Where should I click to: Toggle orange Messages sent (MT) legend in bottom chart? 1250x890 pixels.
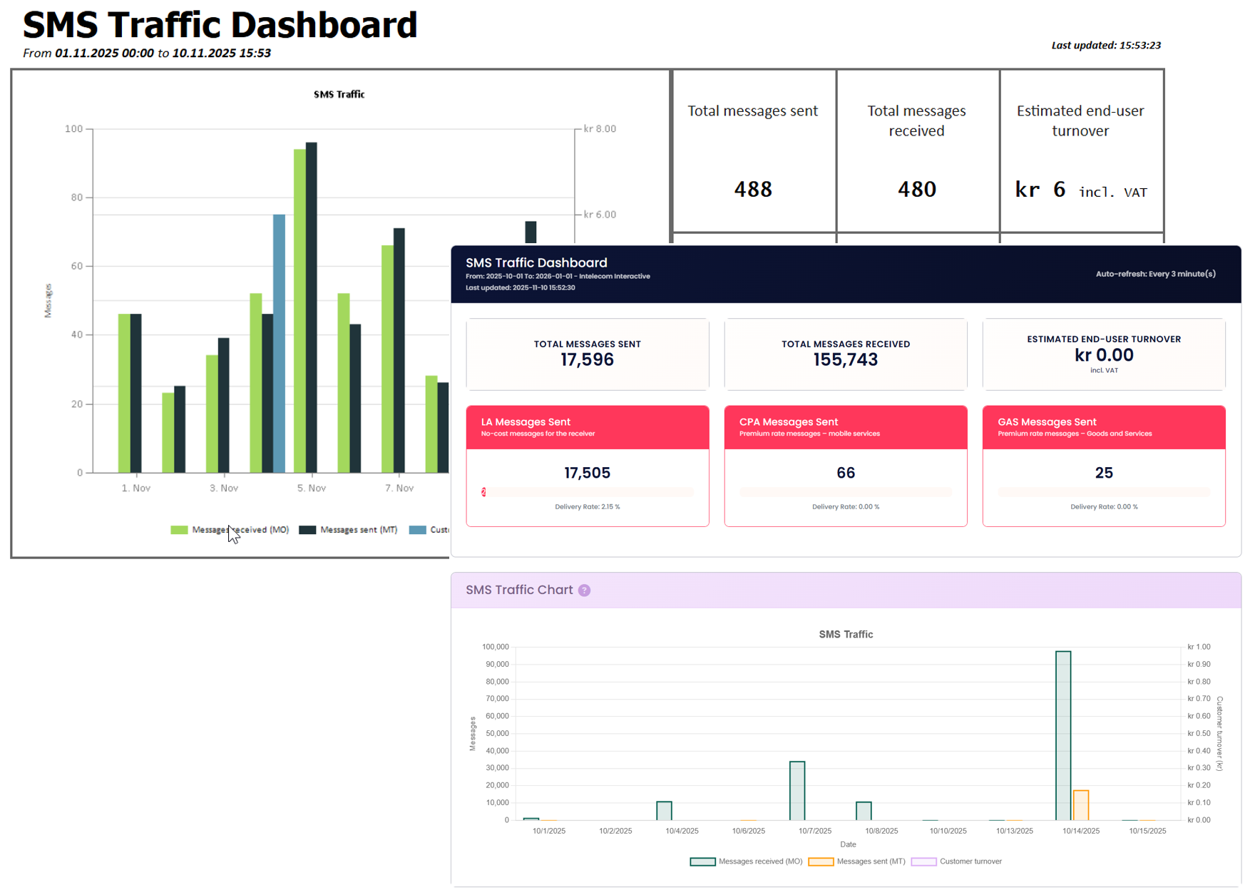(857, 861)
